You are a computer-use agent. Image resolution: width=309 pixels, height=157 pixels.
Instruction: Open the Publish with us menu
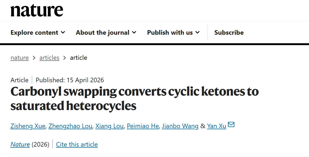coord(170,33)
